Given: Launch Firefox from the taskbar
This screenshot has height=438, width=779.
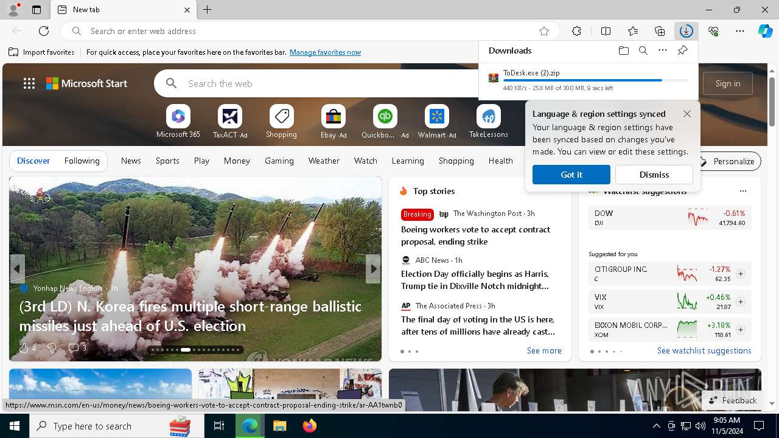Looking at the screenshot, I should click(309, 426).
